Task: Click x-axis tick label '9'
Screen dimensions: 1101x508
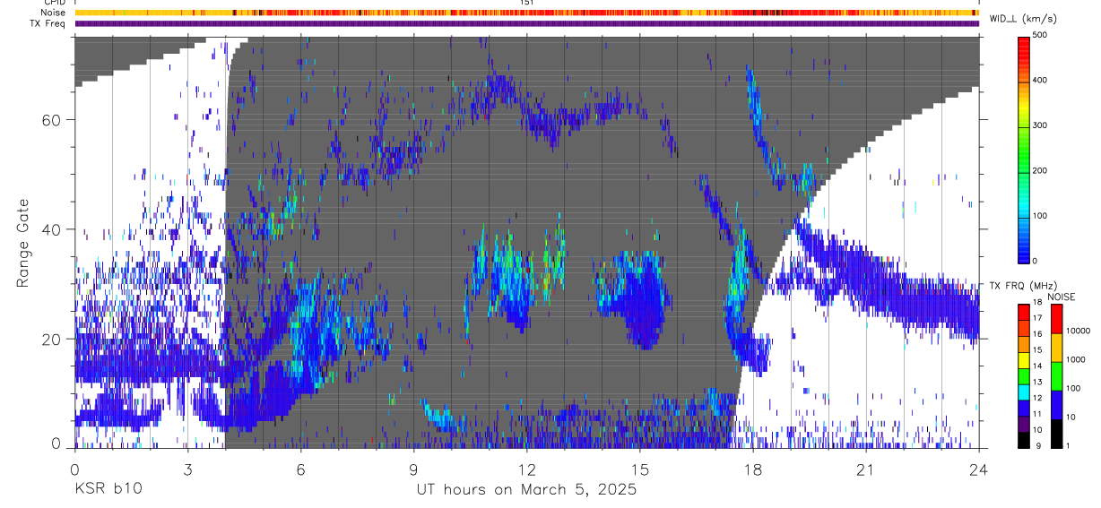Action: click(413, 469)
